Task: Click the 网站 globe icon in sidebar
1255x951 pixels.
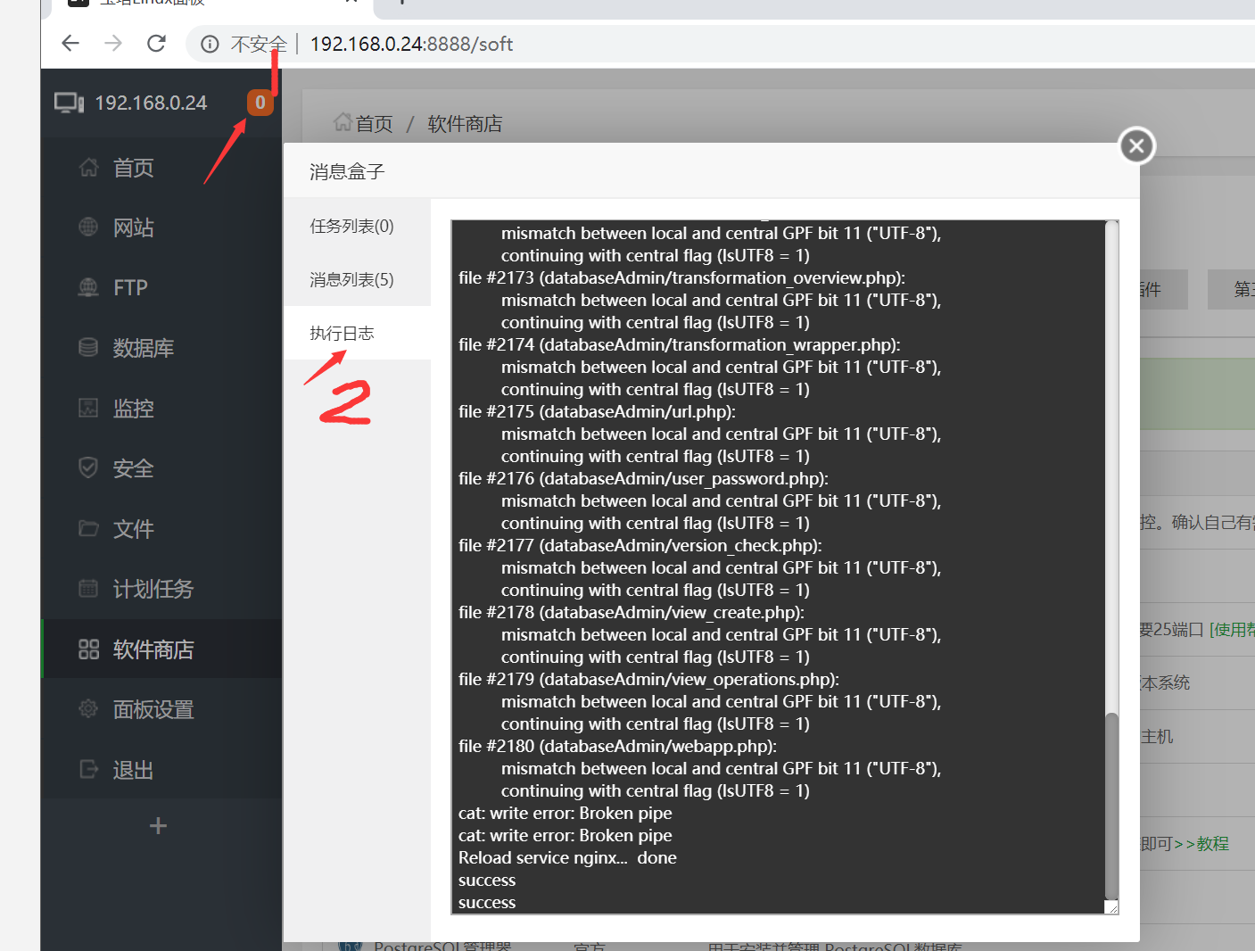Action: [88, 227]
